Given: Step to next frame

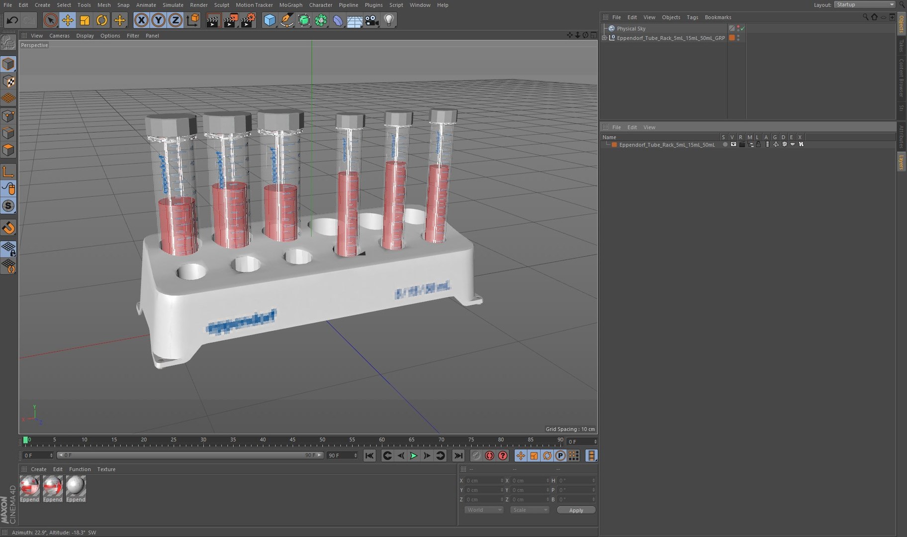Looking at the screenshot, I should [427, 455].
